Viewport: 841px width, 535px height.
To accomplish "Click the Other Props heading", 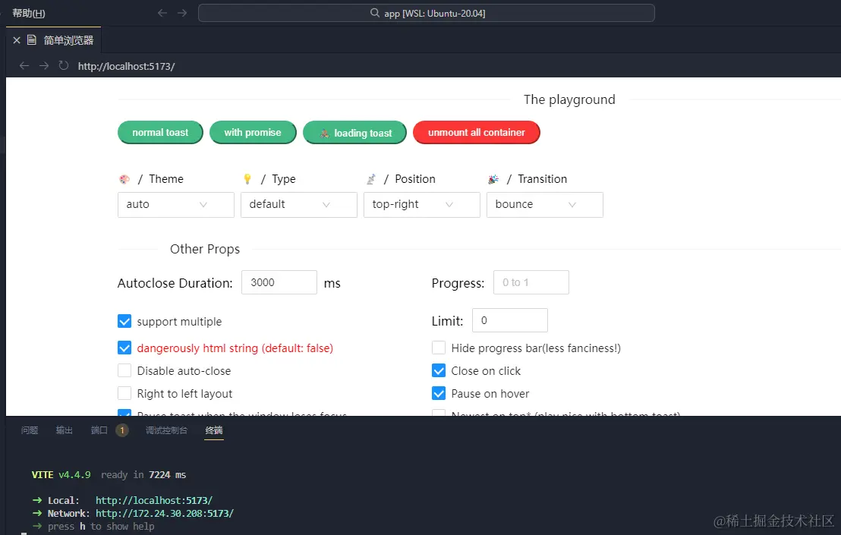I will click(205, 249).
